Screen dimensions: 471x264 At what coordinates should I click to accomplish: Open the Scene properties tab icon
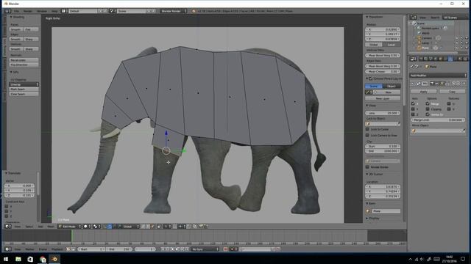431,59
